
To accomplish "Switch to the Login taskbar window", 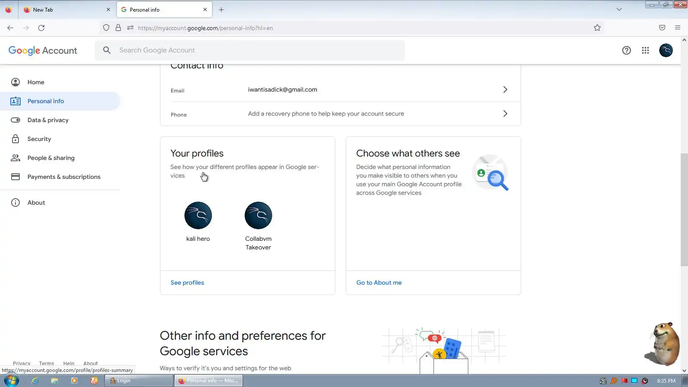I will click(x=139, y=381).
